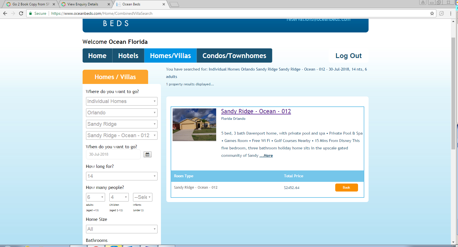Close the Ocean Beds tab
The image size is (458, 247).
coord(163,4)
